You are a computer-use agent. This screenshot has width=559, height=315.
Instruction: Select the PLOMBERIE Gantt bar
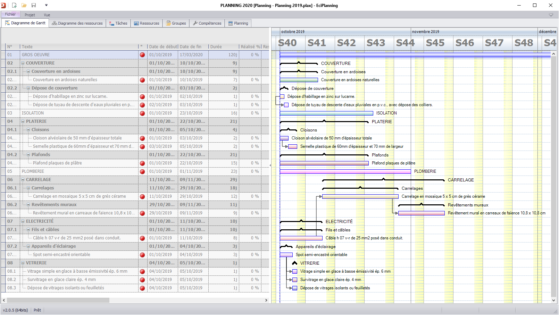click(345, 171)
